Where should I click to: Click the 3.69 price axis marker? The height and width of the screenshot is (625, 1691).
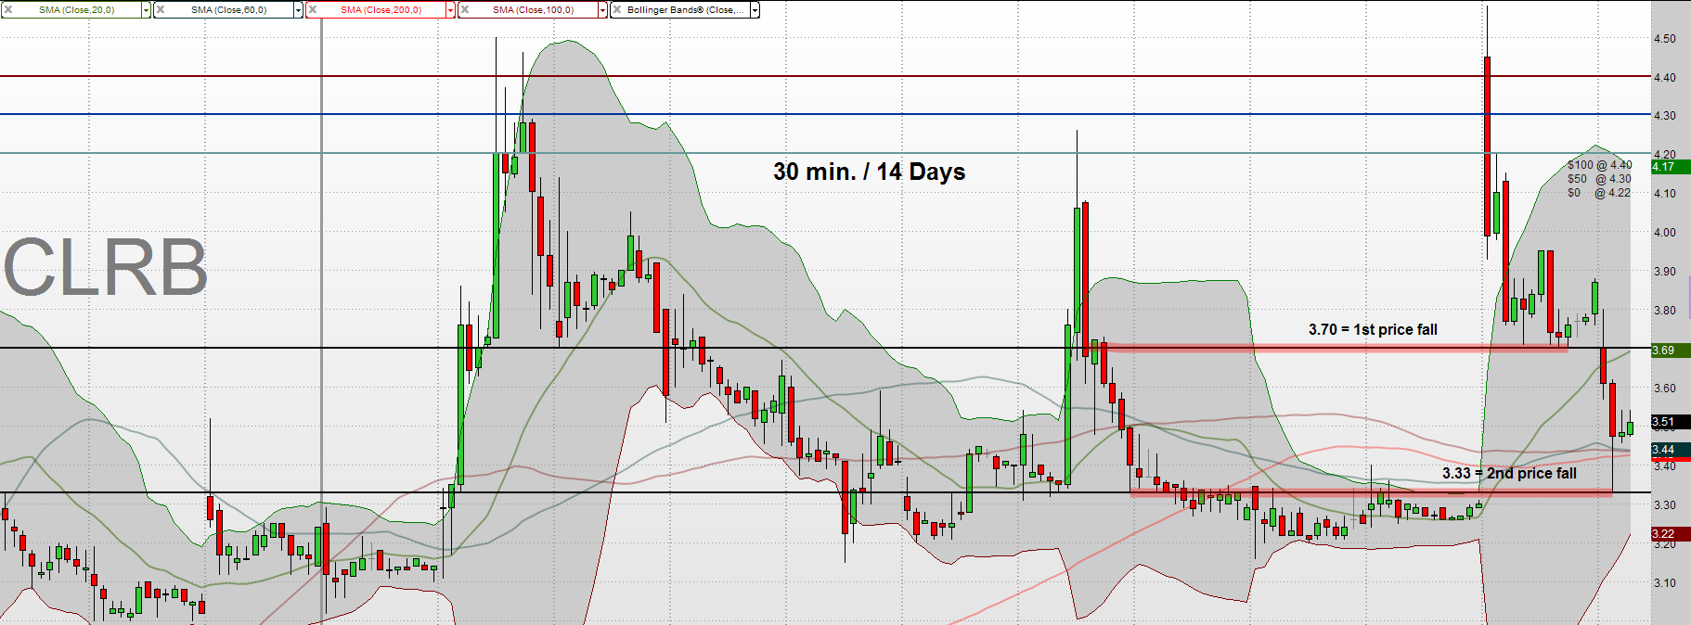tap(1671, 351)
